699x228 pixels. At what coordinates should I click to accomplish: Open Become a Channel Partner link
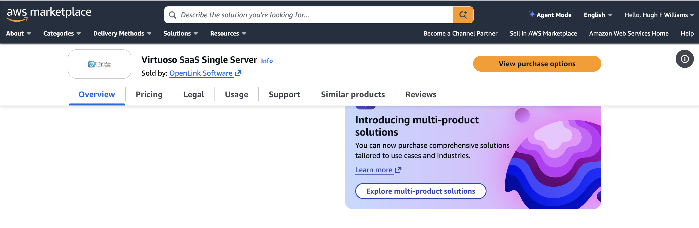(x=460, y=34)
